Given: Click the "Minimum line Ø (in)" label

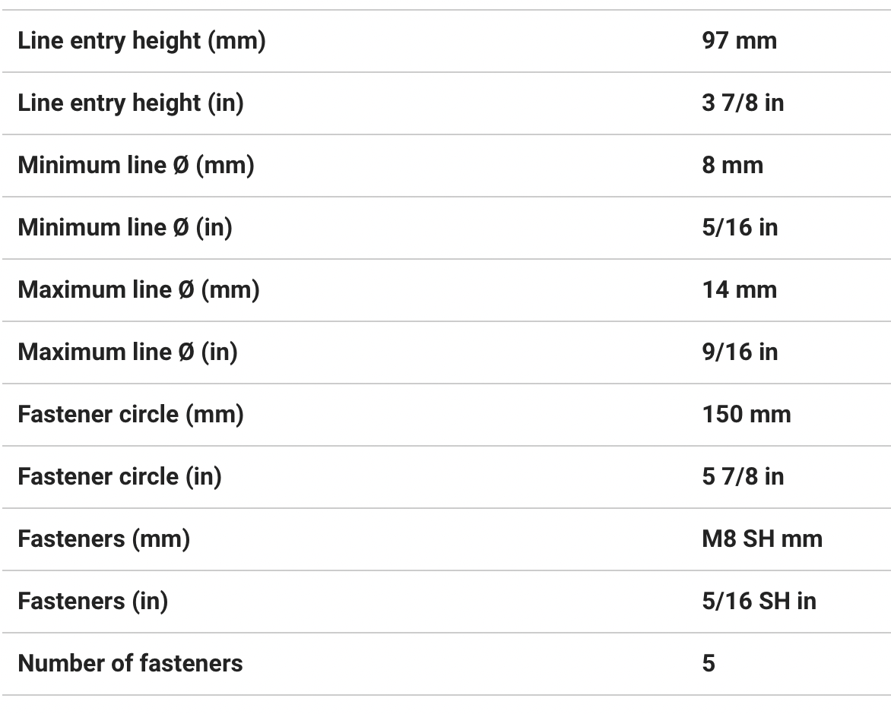Looking at the screenshot, I should coord(125,228).
